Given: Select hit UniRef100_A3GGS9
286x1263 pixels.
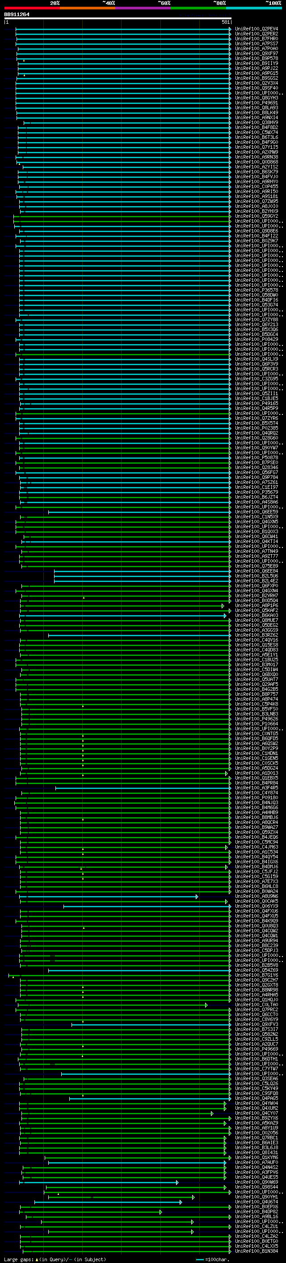Looking at the screenshot, I should pos(257,630).
